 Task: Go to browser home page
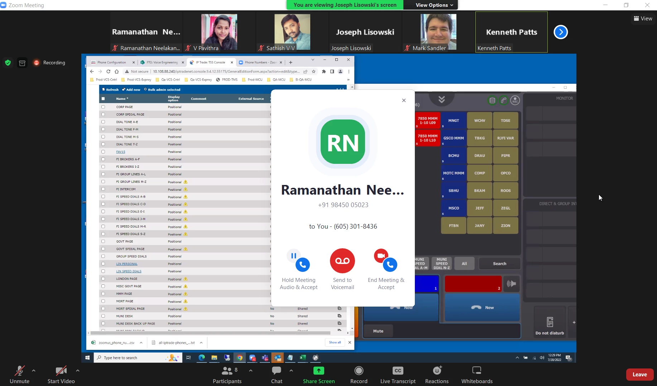(116, 72)
